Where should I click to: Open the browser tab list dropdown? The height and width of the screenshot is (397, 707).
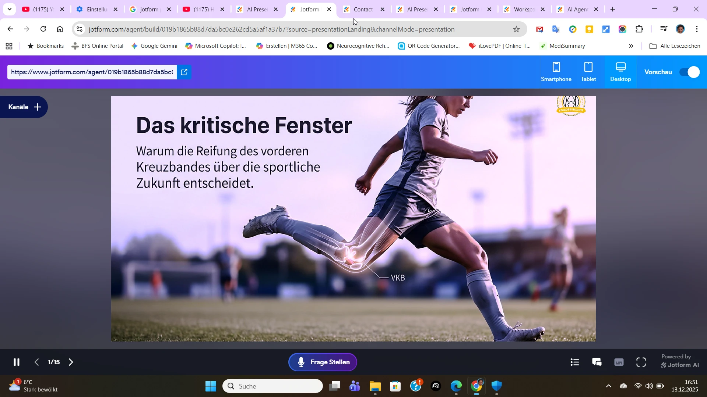pyautogui.click(x=9, y=9)
